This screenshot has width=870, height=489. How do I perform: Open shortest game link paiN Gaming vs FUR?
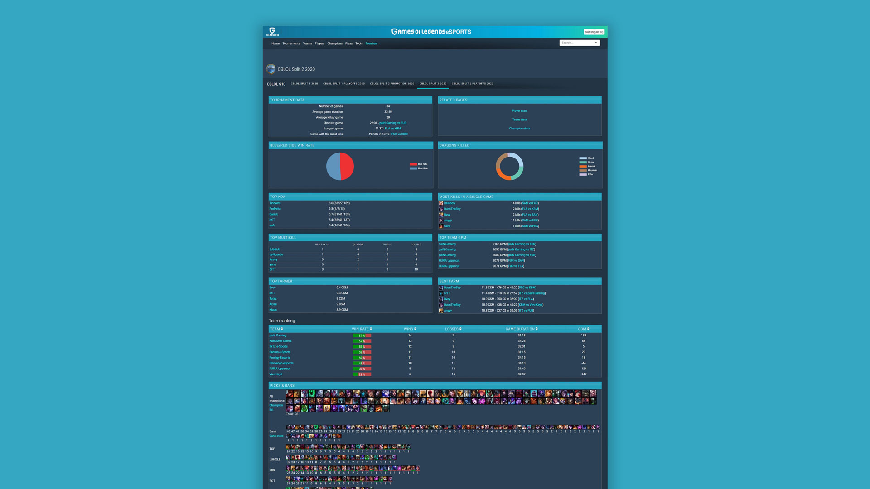pos(393,123)
